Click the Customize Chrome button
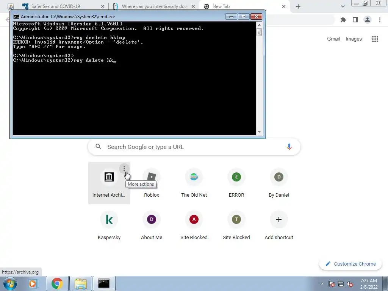Viewport: 388px width, 291px height. coord(350,264)
